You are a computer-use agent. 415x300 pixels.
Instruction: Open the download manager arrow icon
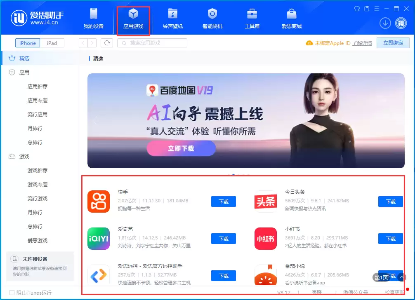[385, 23]
